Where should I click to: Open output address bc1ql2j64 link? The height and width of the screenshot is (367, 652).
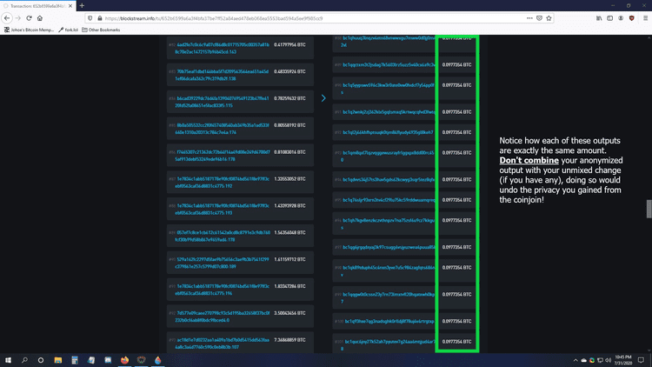388,132
